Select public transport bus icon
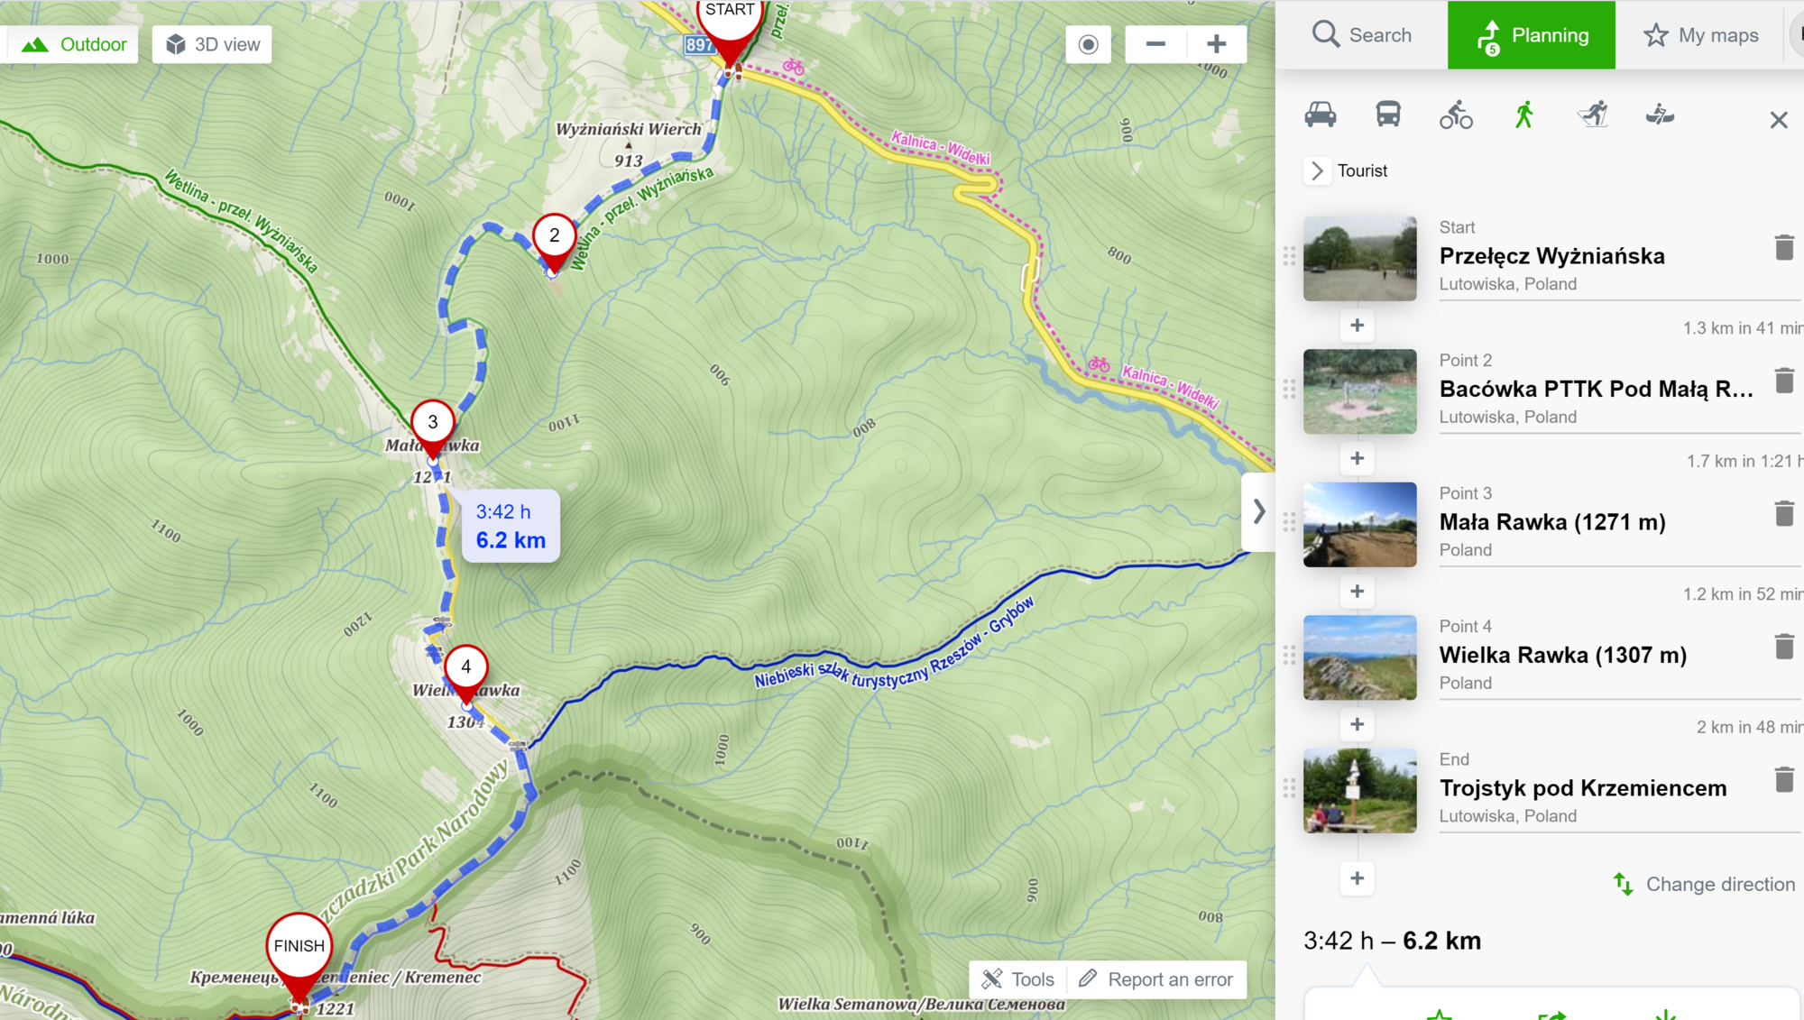This screenshot has height=1020, width=1804. click(x=1388, y=115)
